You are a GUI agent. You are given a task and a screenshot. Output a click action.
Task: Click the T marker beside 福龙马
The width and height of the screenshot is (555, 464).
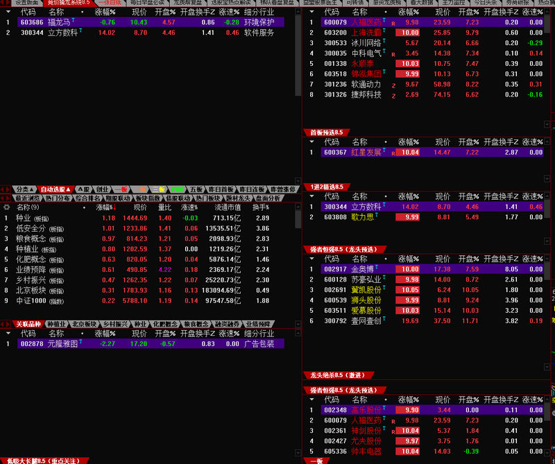click(74, 20)
